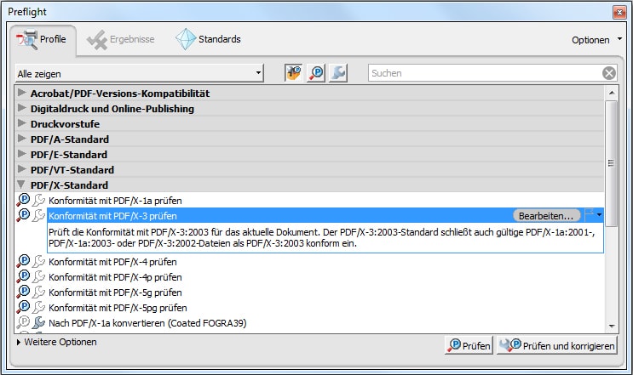Click the single checks magnifier icon
633x375 pixels.
pyautogui.click(x=316, y=73)
